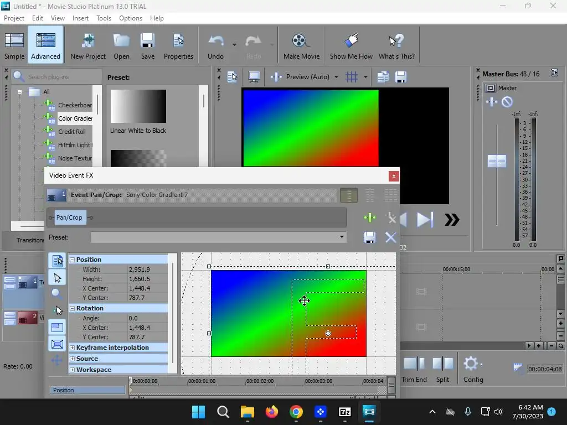Open video preview Project Video Properties icon
The width and height of the screenshot is (567, 425).
[x=232, y=76]
